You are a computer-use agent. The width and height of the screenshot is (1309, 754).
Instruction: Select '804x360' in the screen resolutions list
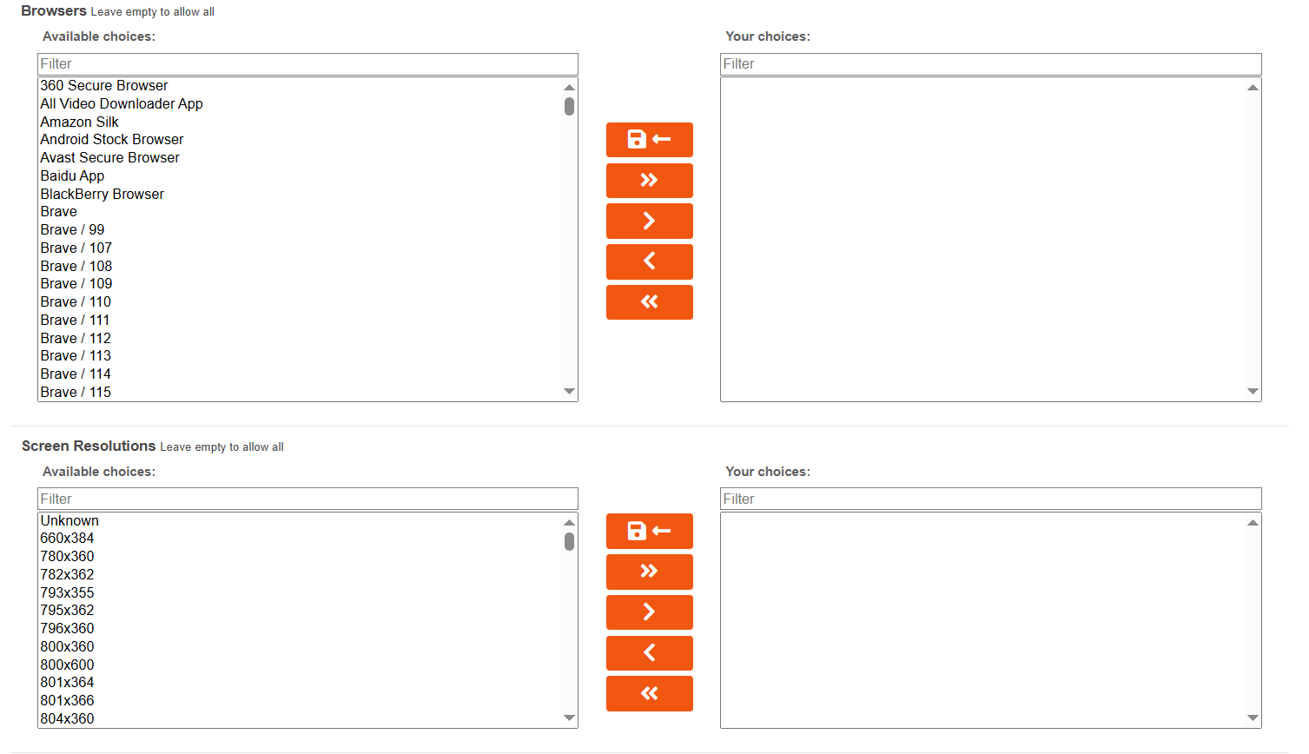[301, 719]
